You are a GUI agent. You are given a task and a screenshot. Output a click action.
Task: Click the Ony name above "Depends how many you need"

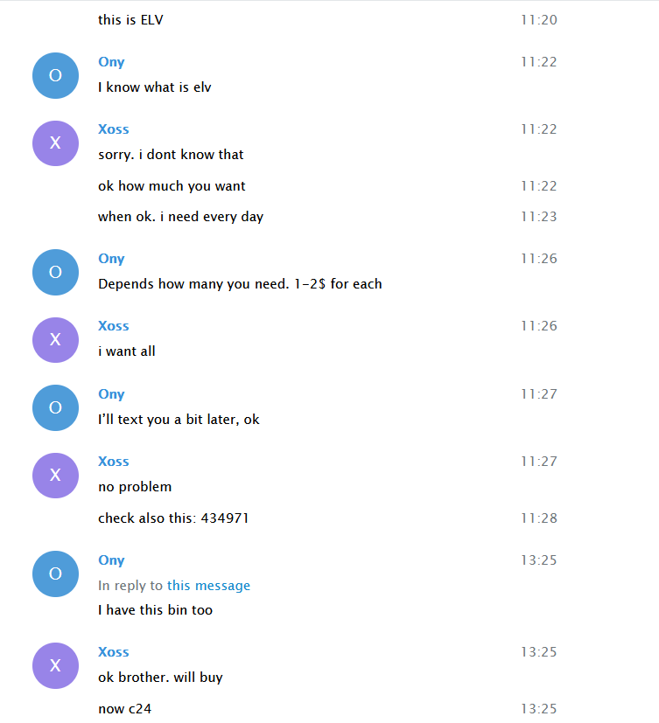pyautogui.click(x=111, y=259)
